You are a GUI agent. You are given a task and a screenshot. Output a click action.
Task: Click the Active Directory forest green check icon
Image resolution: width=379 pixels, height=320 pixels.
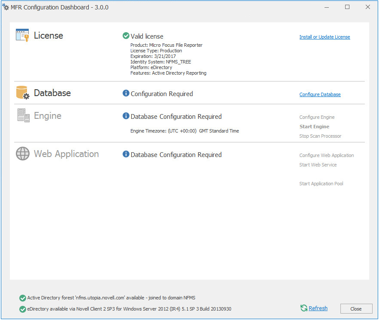coord(22,298)
